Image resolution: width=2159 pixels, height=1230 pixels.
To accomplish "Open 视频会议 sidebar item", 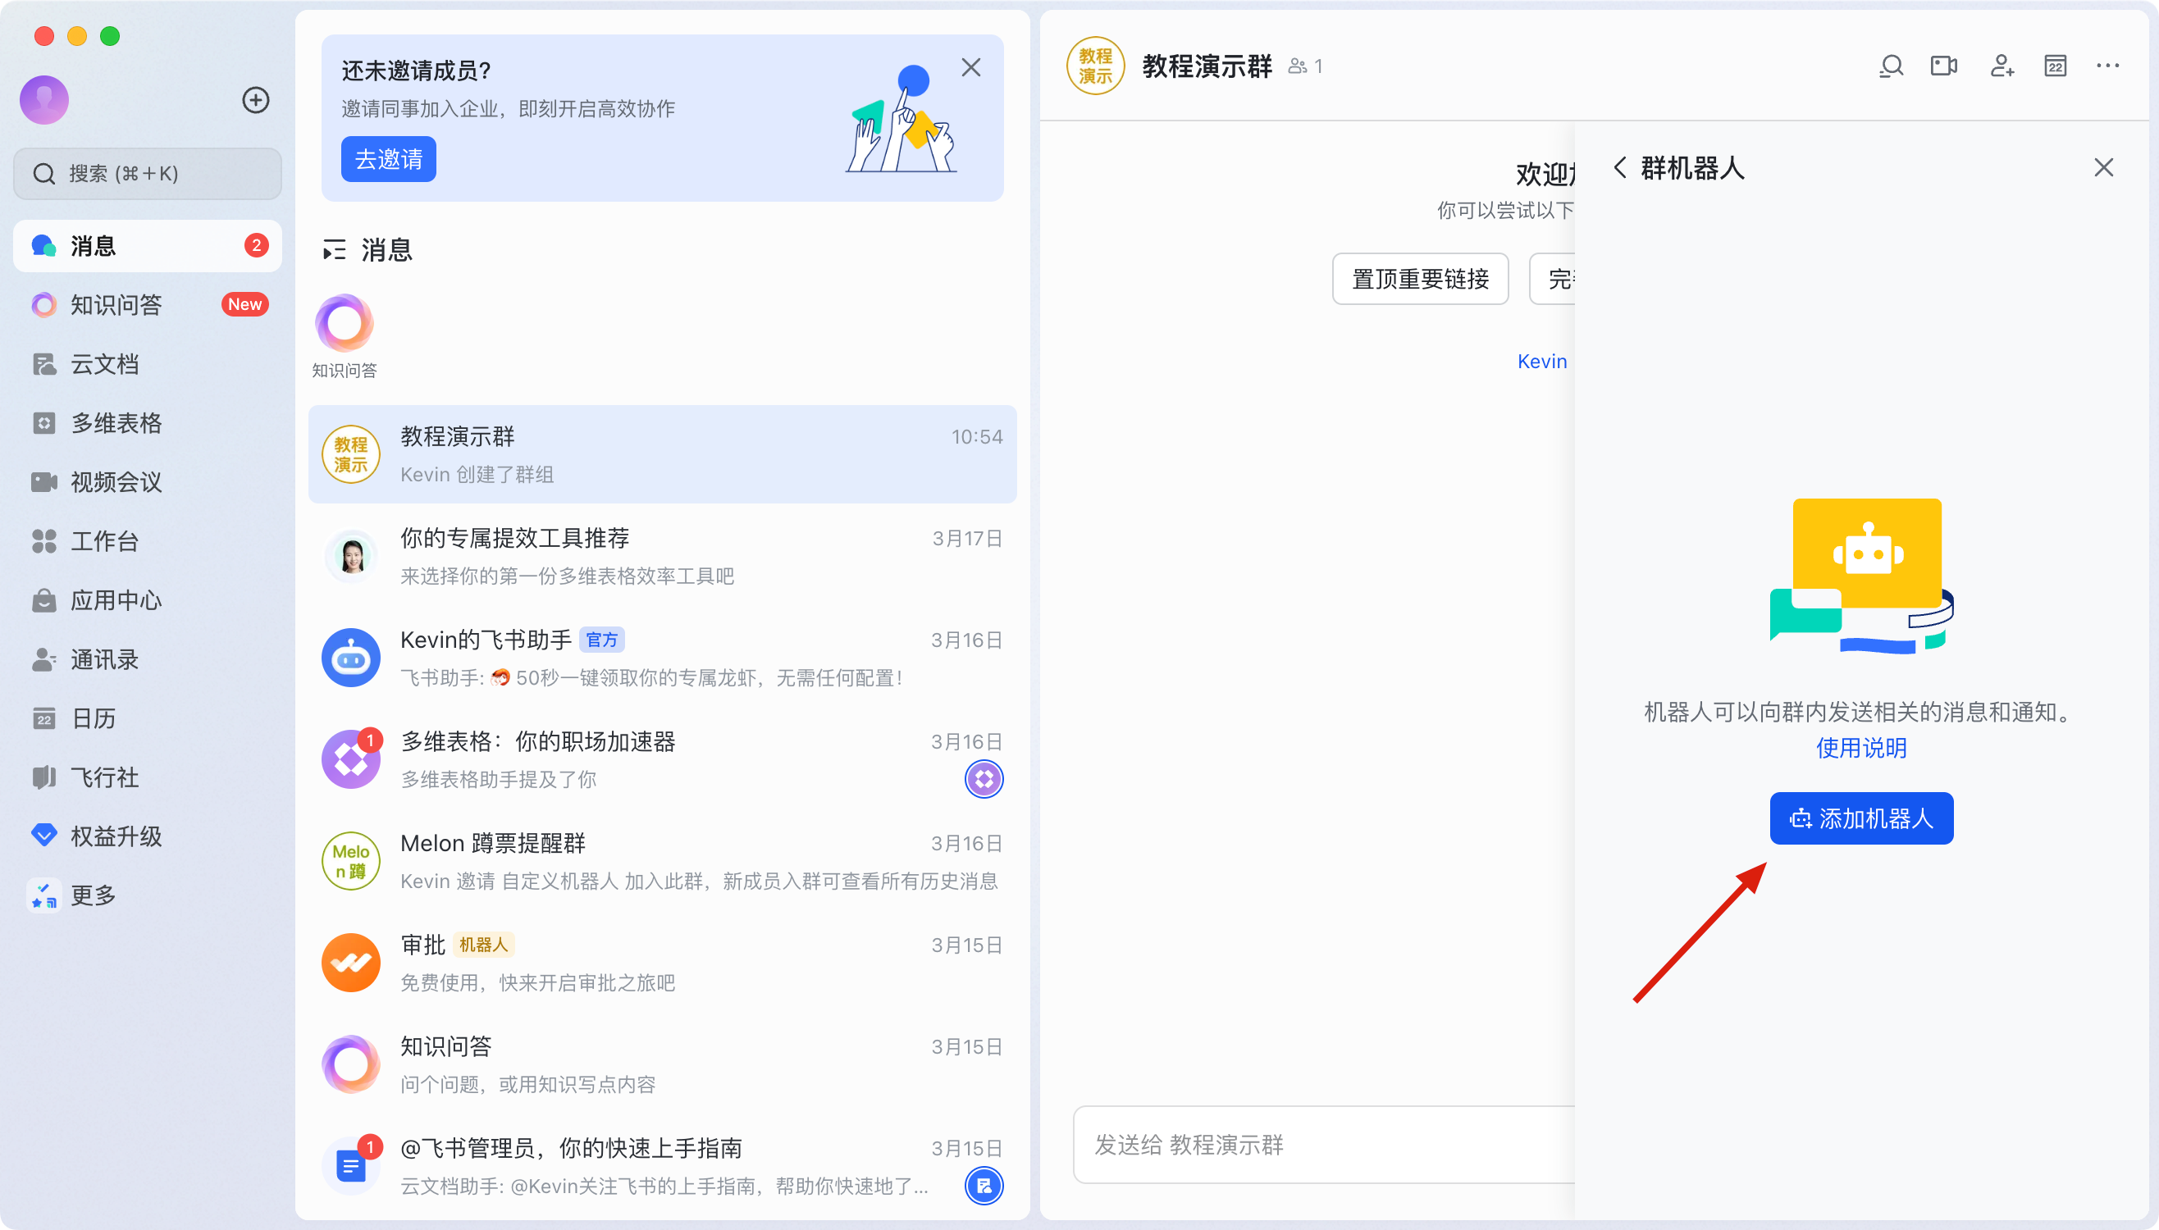I will coord(148,482).
